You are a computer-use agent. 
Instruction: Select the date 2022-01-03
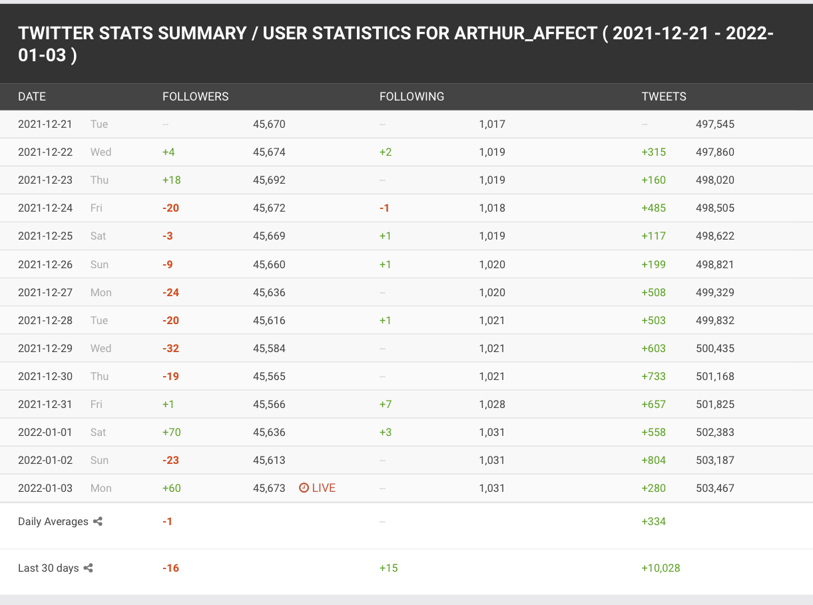pos(45,488)
